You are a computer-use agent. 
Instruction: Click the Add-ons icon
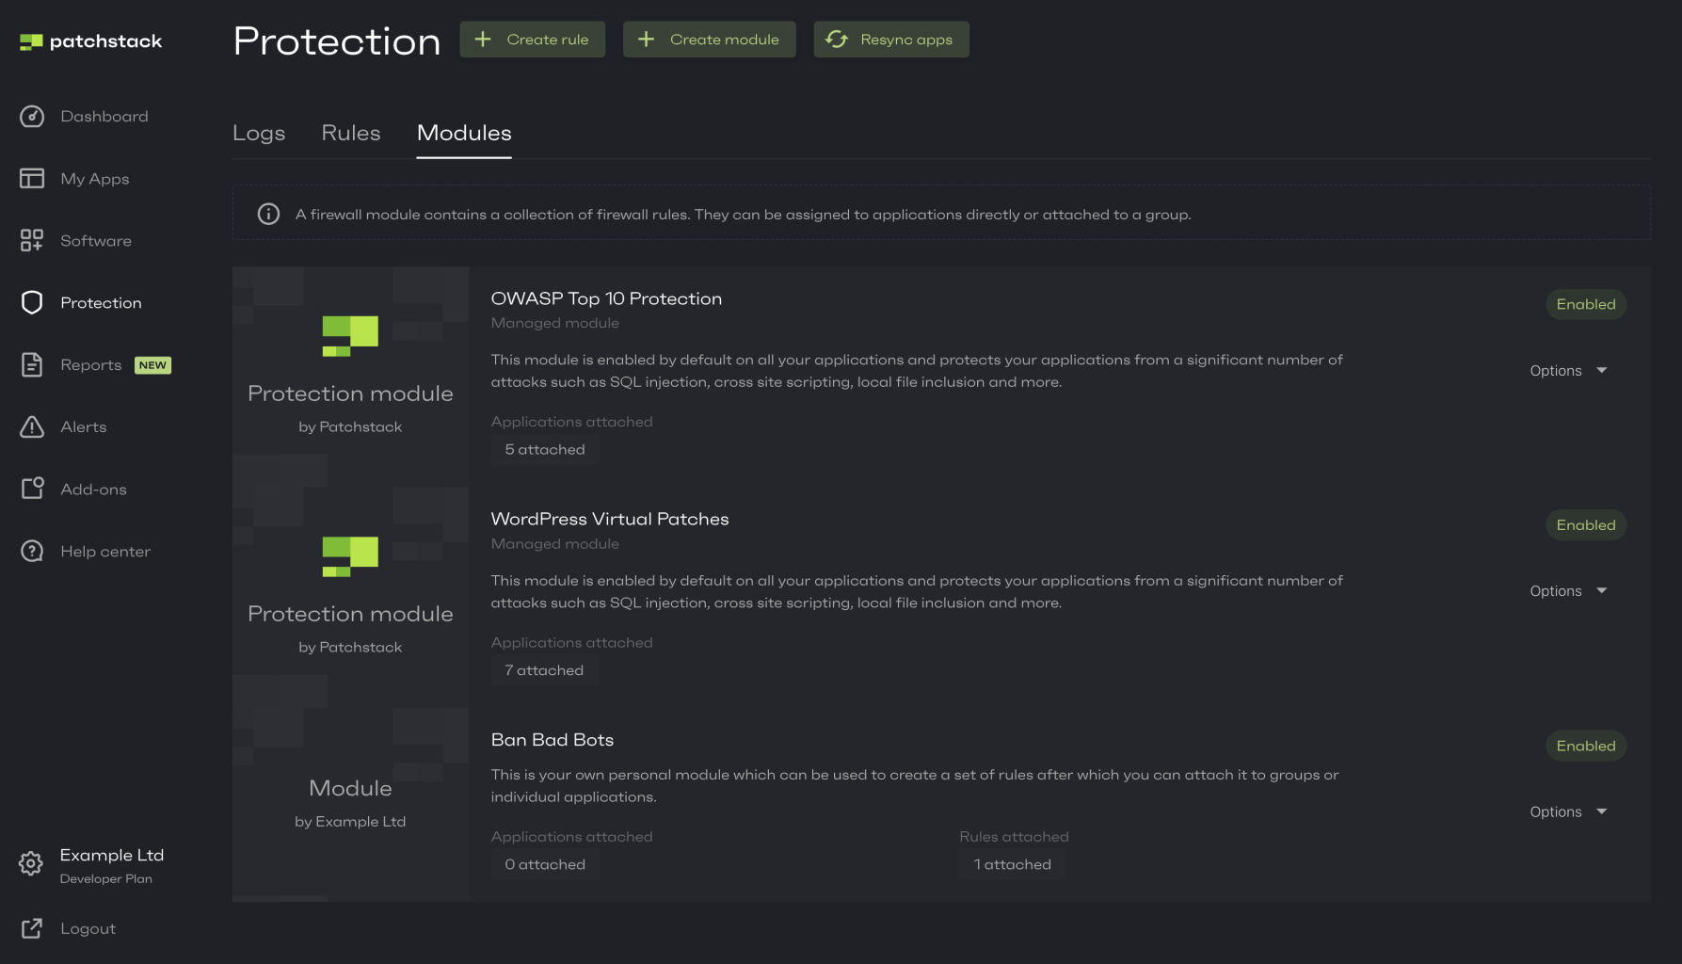click(x=32, y=489)
